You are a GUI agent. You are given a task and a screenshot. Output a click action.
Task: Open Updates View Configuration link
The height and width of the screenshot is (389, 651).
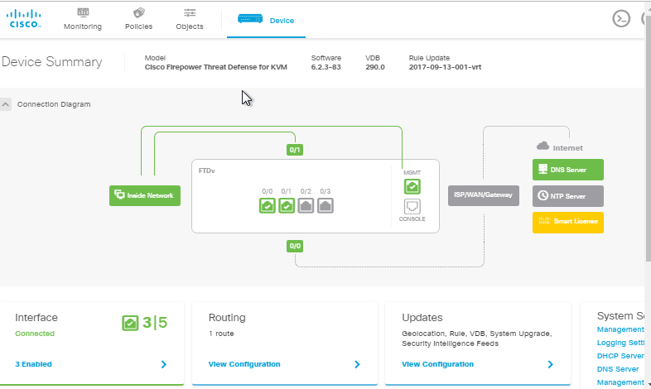pos(437,364)
